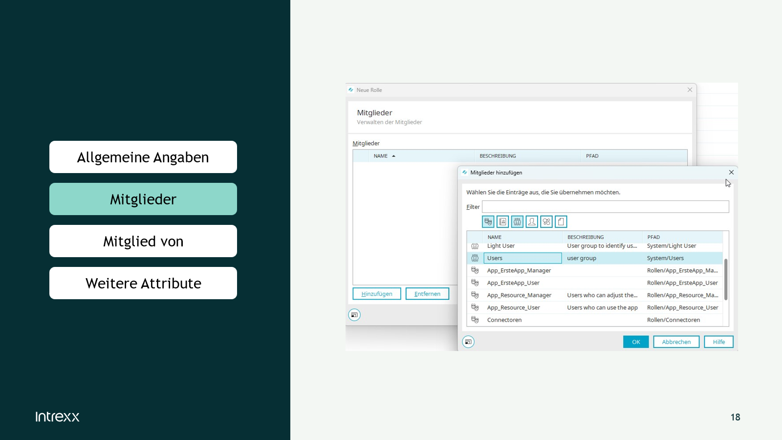Click the Abbrechen button

point(676,342)
